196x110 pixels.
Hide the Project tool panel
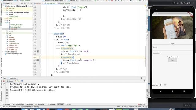click(31, 3)
